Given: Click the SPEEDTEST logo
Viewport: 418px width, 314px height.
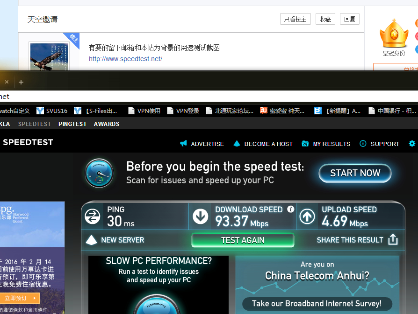Looking at the screenshot, I should 28,142.
